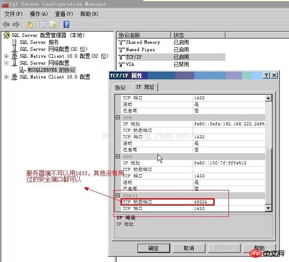This screenshot has height=262, width=289.
Task: Collapse the IPAll property group
Action: (118, 195)
